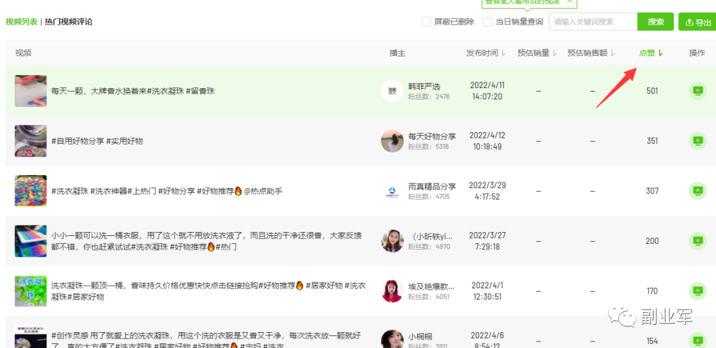
Task: Focus the keyword search input field
Action: [593, 21]
